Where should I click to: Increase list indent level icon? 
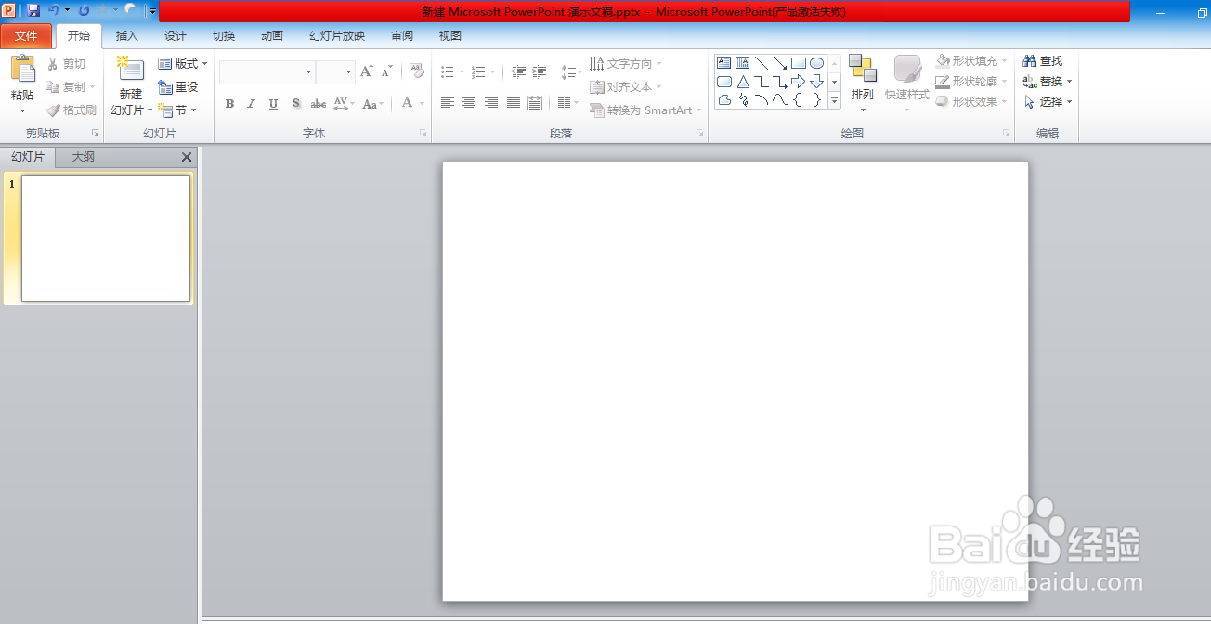coord(540,71)
